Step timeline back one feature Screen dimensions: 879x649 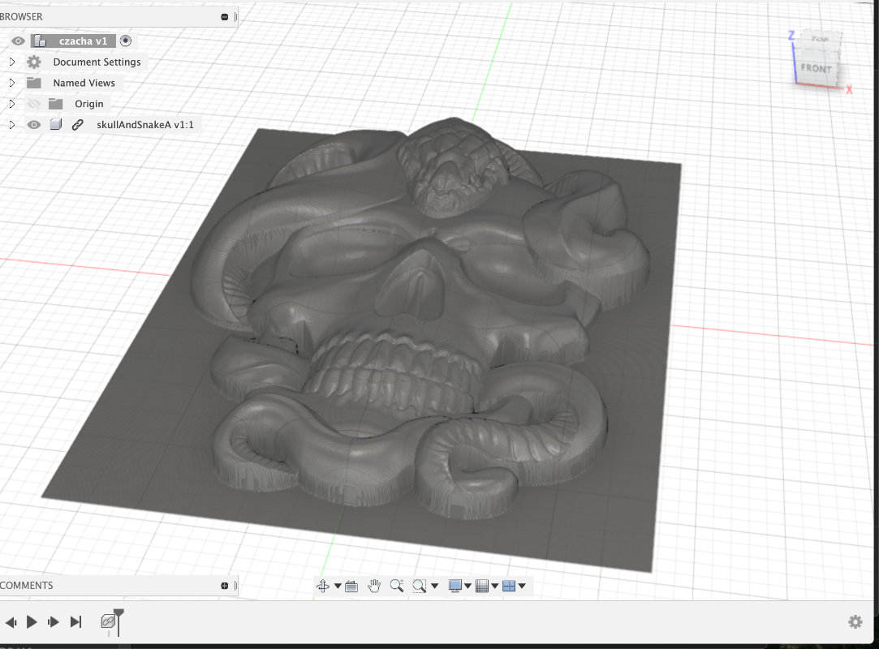pyautogui.click(x=11, y=622)
